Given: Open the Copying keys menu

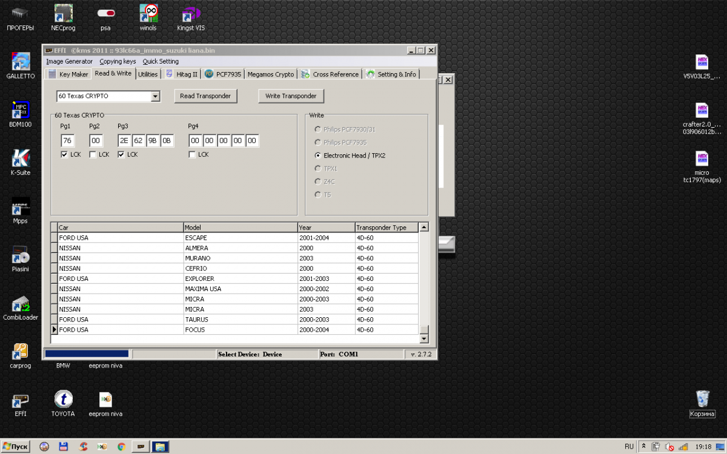Looking at the screenshot, I should click(118, 61).
